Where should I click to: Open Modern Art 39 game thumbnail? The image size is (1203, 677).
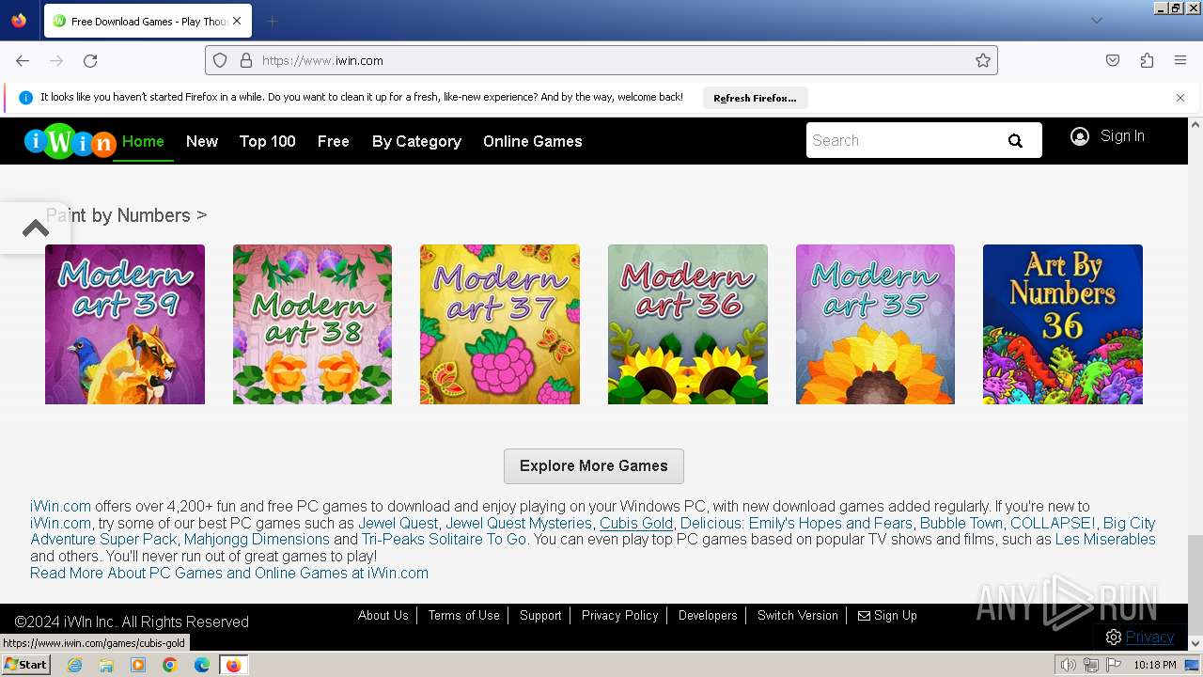coord(125,324)
